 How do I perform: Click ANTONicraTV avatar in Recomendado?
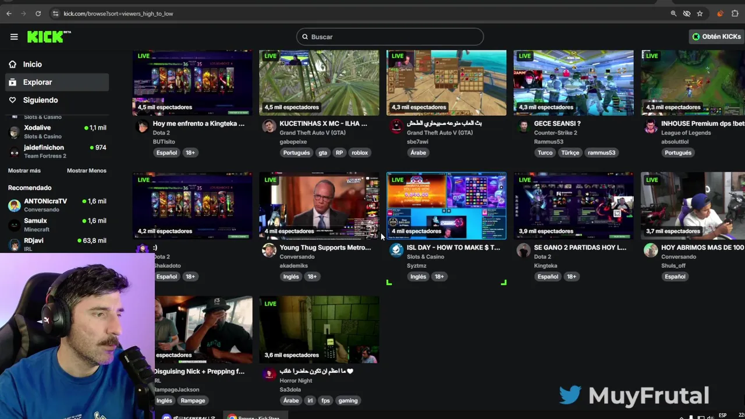click(x=14, y=205)
